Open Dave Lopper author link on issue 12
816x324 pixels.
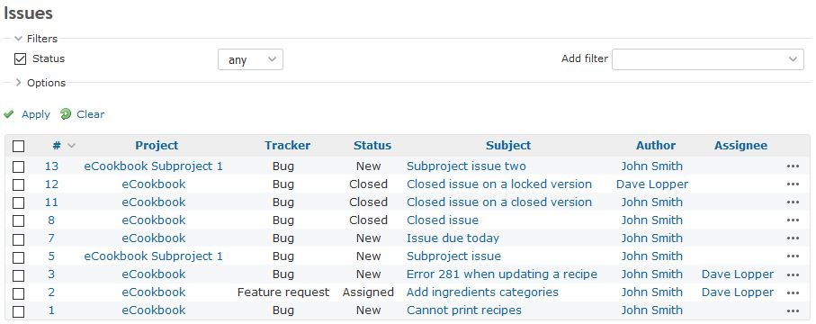click(x=652, y=184)
